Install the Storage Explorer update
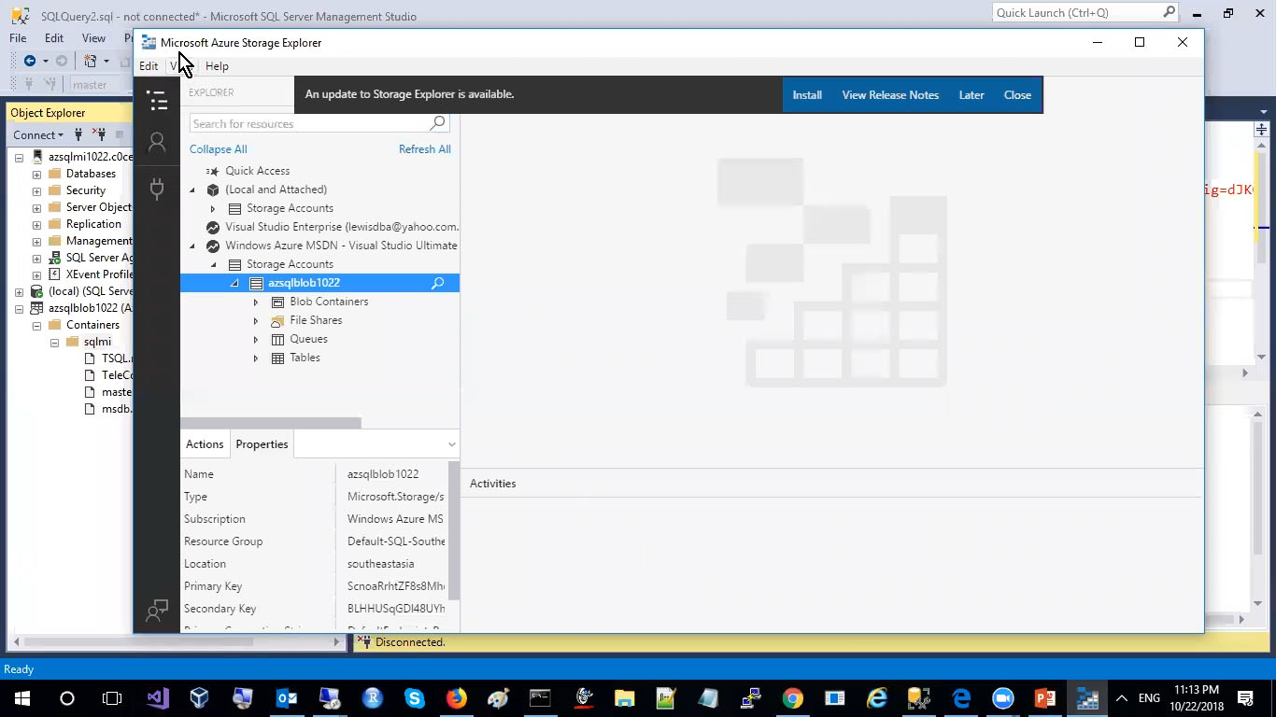This screenshot has width=1276, height=717. click(807, 95)
